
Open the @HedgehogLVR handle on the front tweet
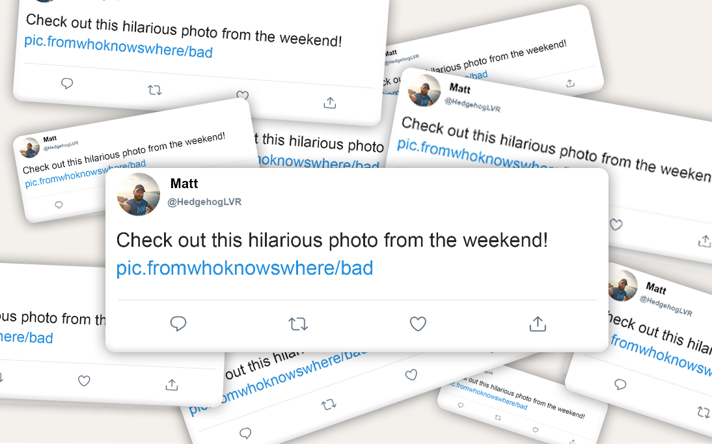[204, 202]
